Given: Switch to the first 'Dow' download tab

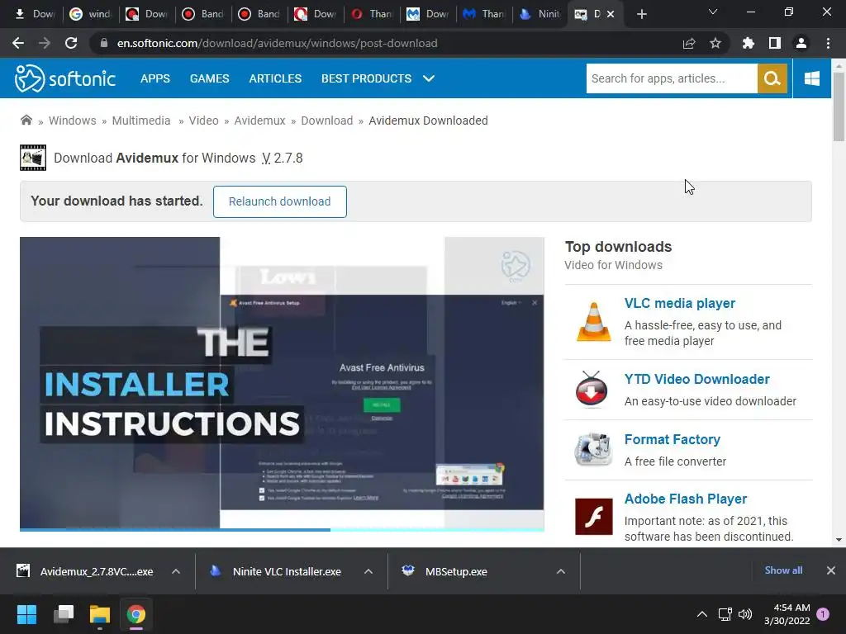Looking at the screenshot, I should pyautogui.click(x=35, y=14).
